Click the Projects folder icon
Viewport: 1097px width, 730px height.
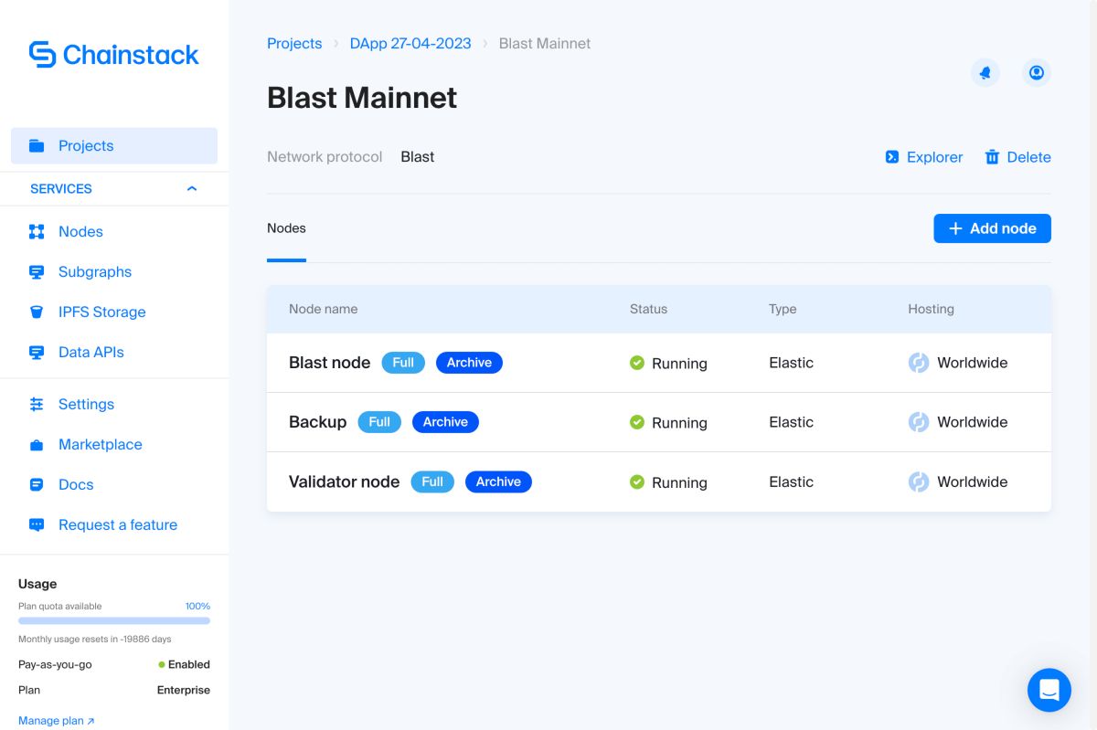(37, 145)
